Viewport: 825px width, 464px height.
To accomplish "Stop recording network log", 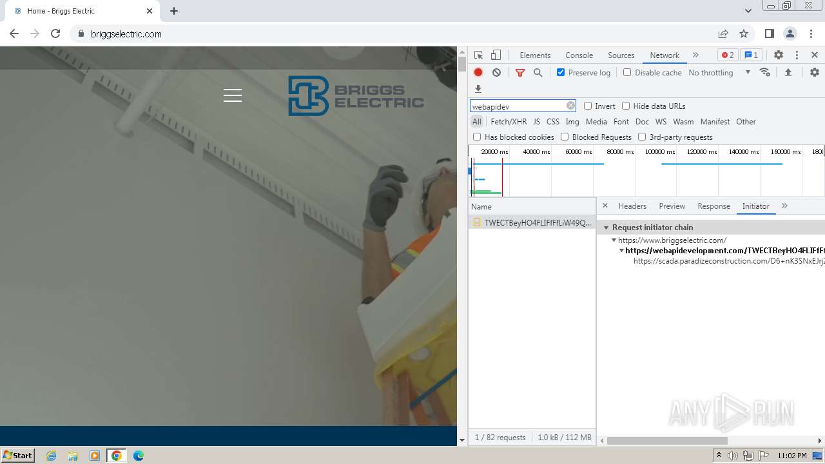I will tap(478, 73).
